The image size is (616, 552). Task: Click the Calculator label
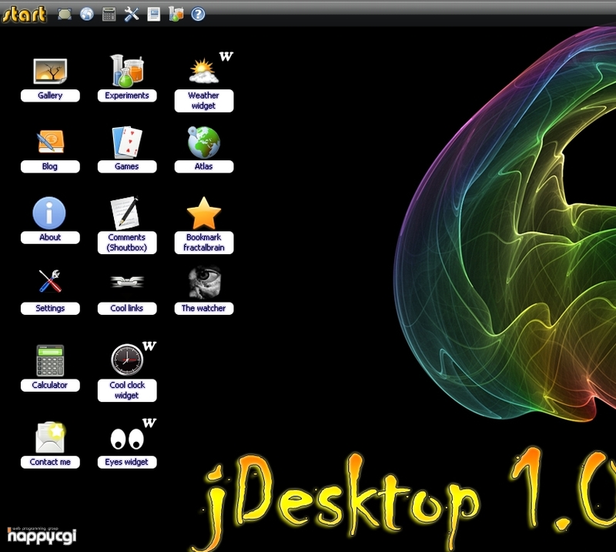click(x=50, y=385)
